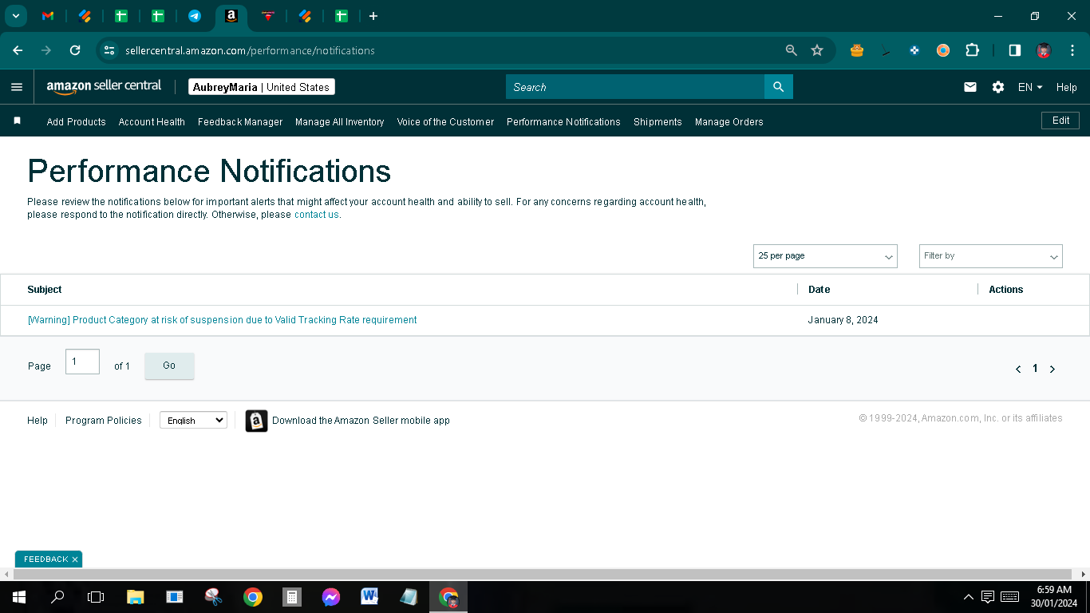Open the Extensions puzzle-piece icon
1090x613 pixels.
[972, 50]
